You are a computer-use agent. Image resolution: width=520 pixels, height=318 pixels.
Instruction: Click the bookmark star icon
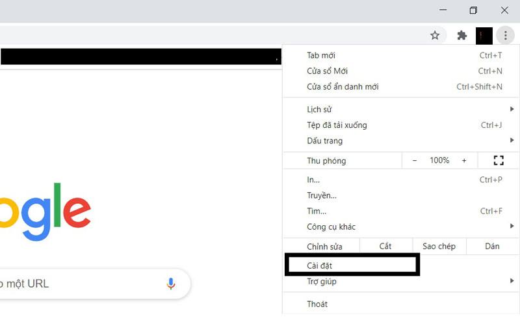[x=435, y=36]
